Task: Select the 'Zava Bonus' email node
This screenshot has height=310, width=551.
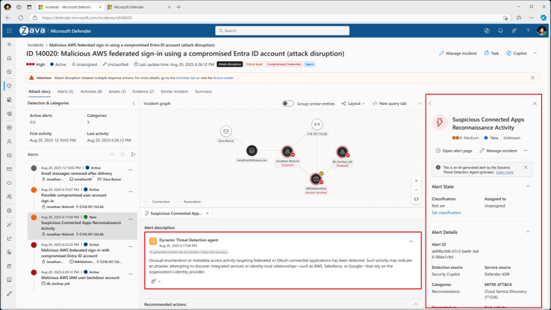Action: (226, 131)
